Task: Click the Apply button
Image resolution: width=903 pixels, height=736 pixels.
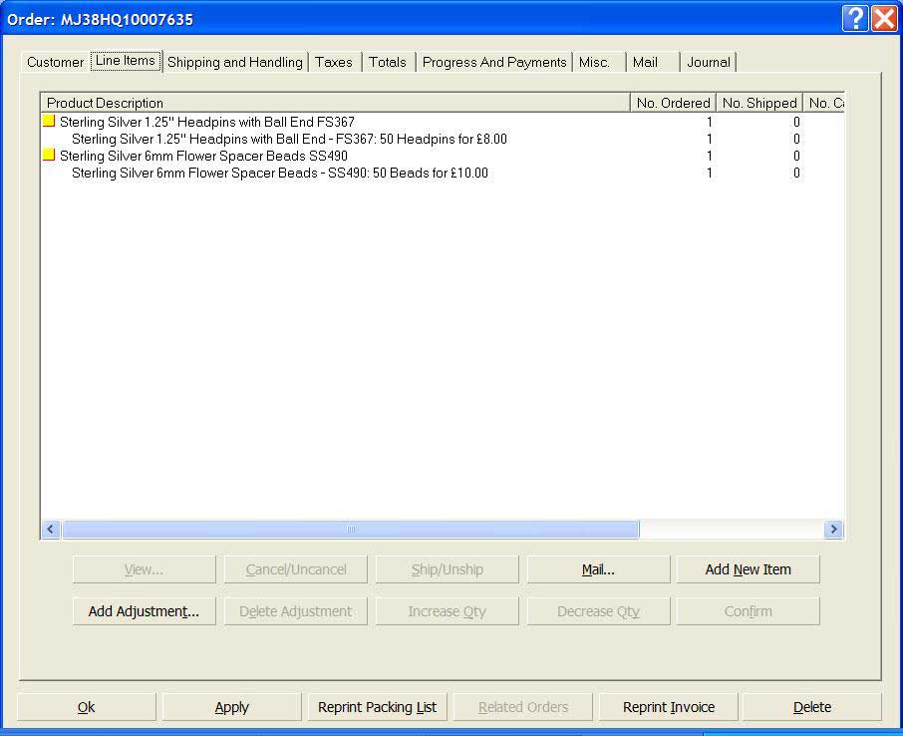Action: [231, 707]
